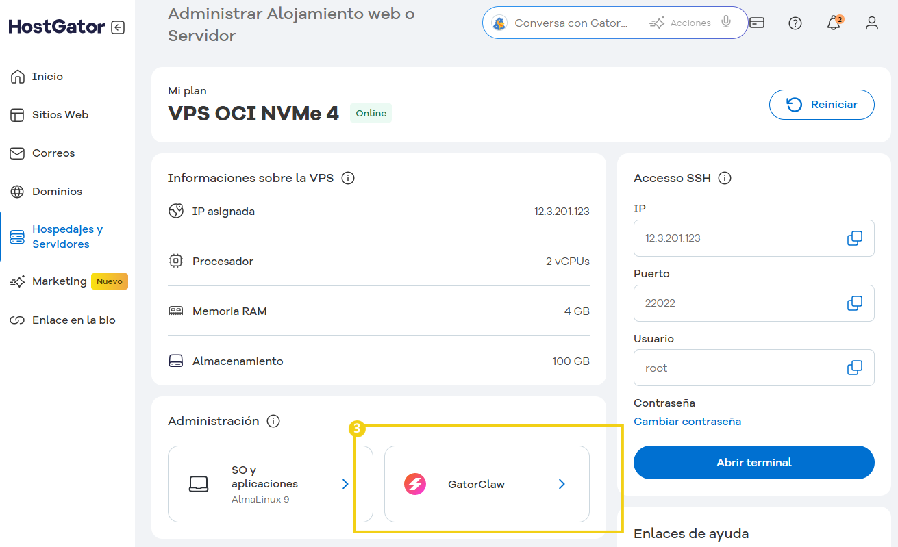Click the account profile icon
Viewport: 898px width, 547px height.
pos(871,23)
